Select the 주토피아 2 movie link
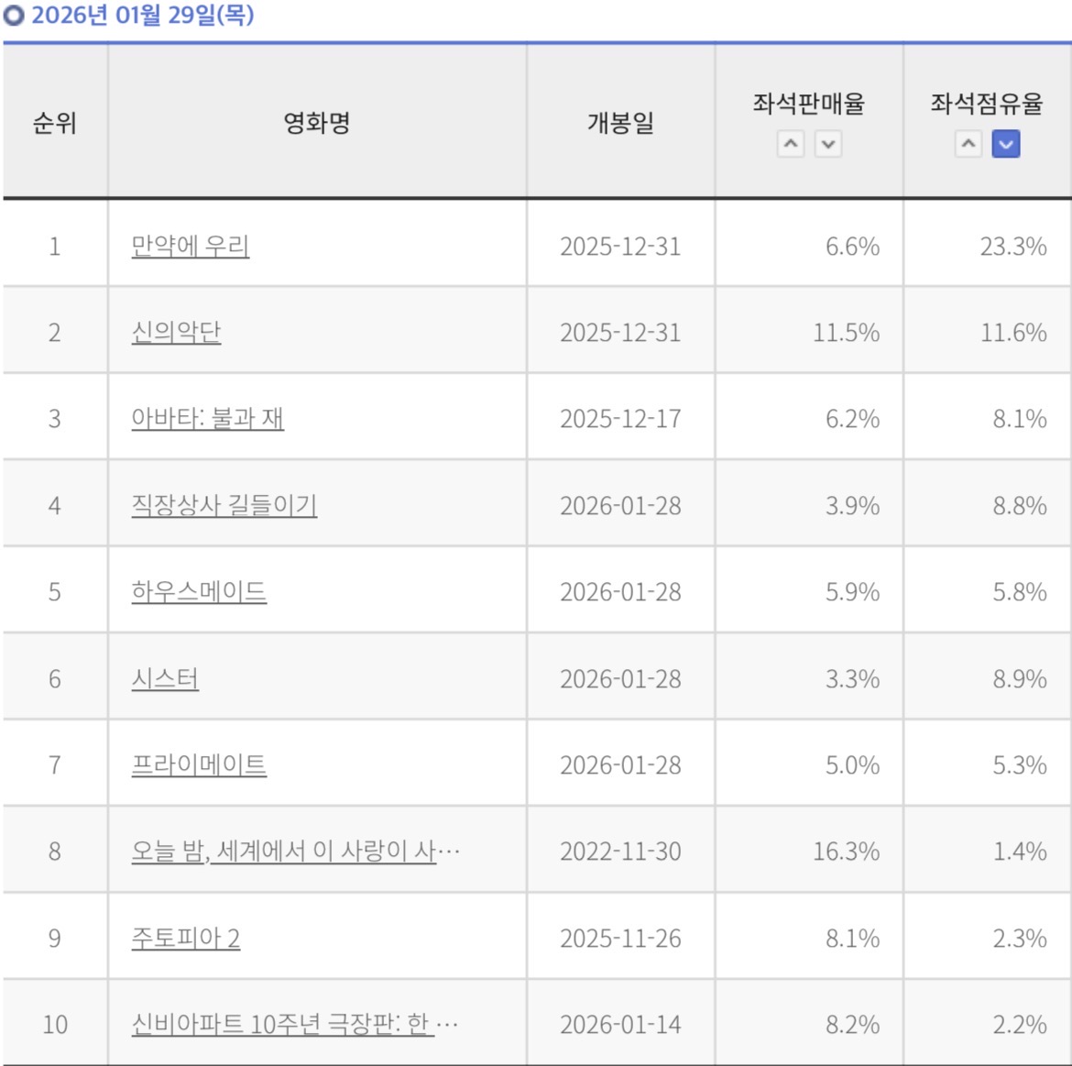The height and width of the screenshot is (1066, 1072). [x=185, y=938]
